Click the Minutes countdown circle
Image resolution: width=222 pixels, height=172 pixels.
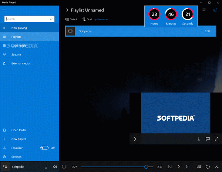click(171, 14)
